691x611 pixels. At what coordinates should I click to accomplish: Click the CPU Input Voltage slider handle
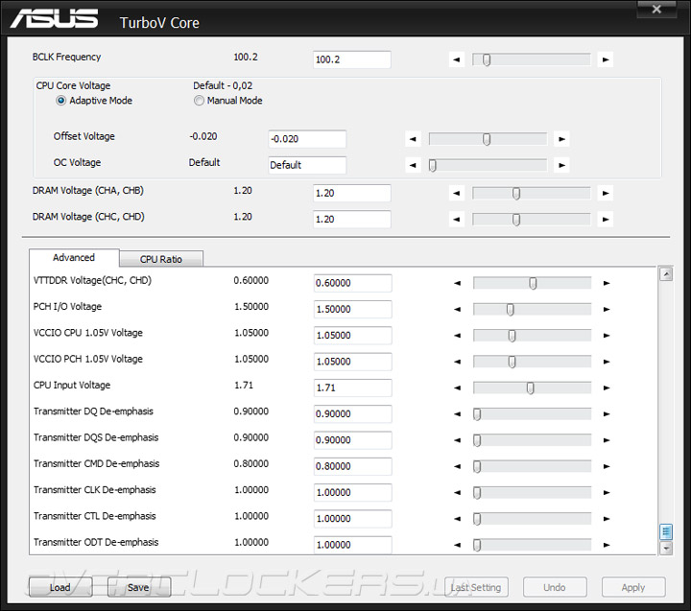(x=530, y=388)
